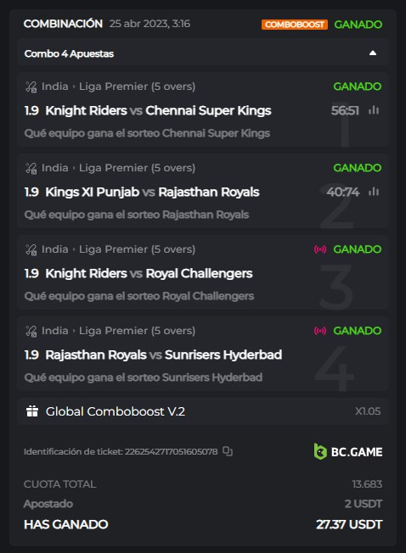
Task: Open Rajasthan Royals vs Sunrisers Hyderbad match
Action: [163, 355]
